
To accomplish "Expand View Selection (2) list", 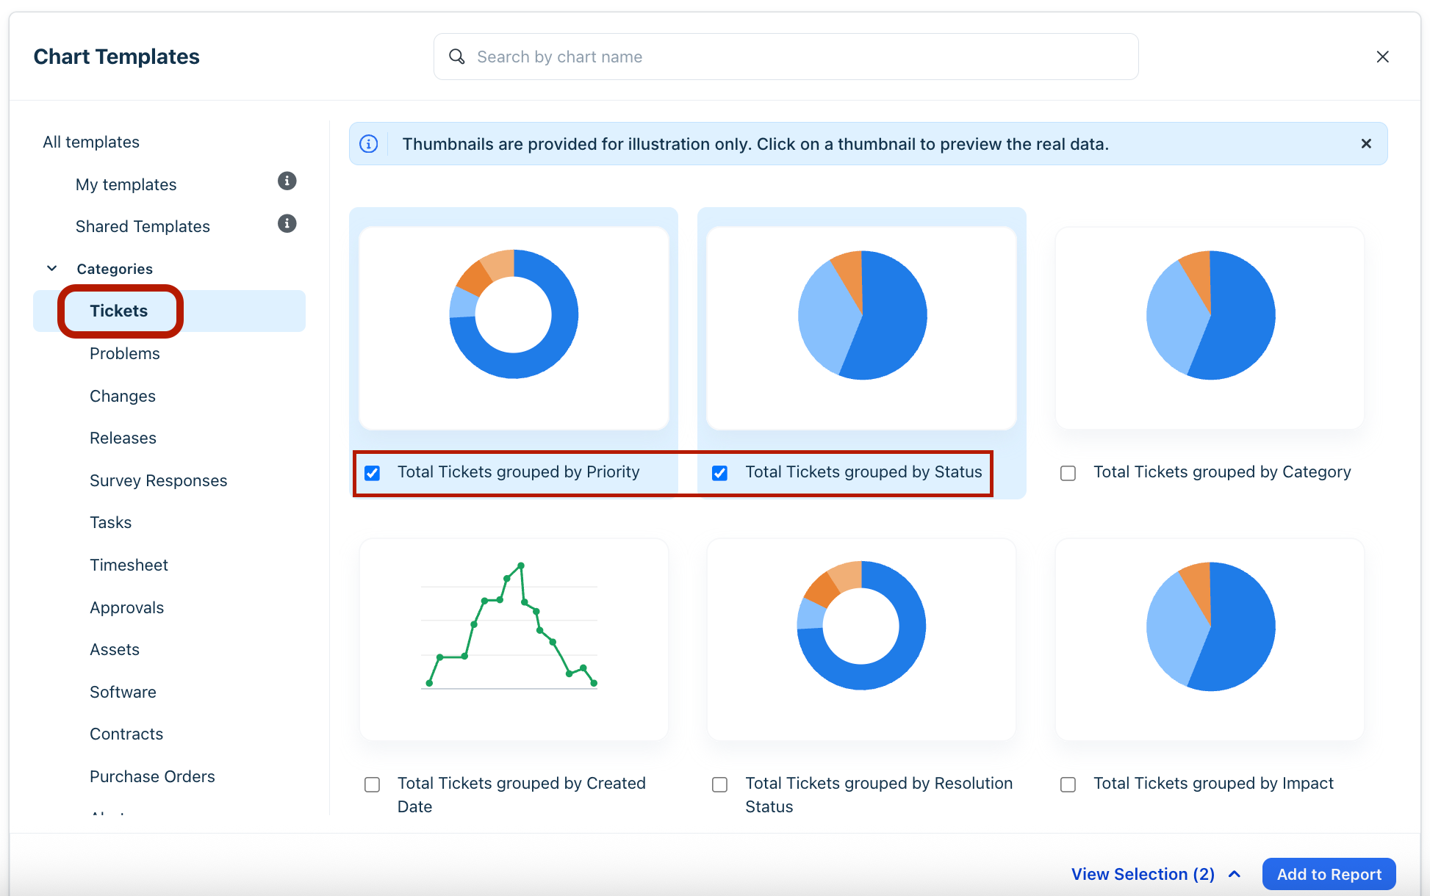I will pos(1155,874).
